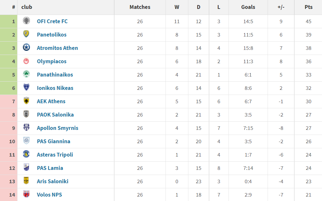Sort the table by the Pts column
Image resolution: width=322 pixels, height=201 pixels.
tap(308, 7)
